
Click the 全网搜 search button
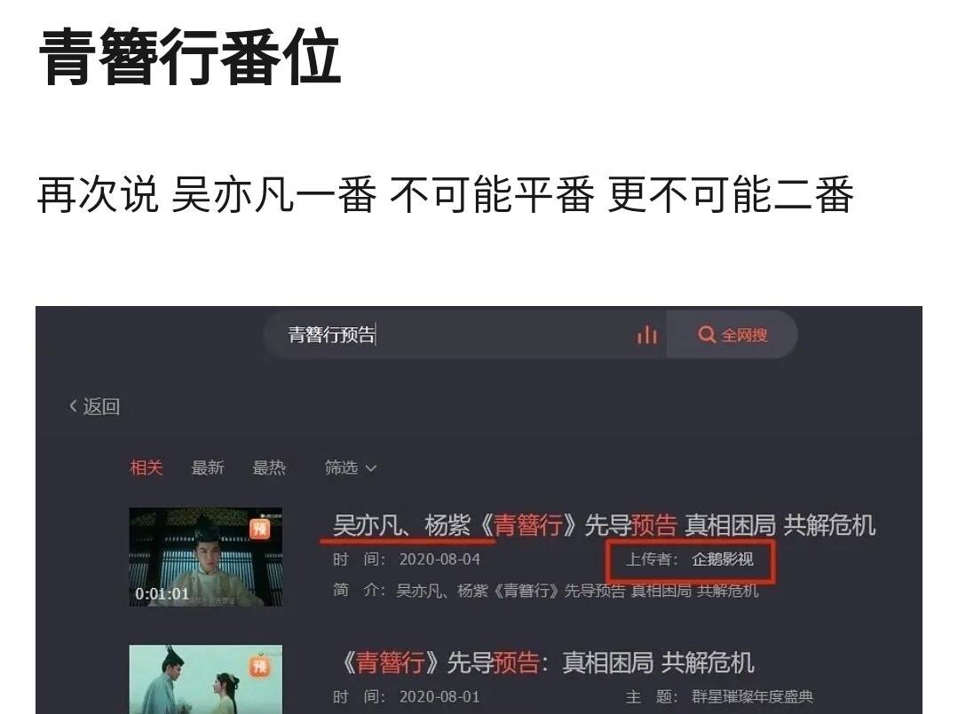pyautogui.click(x=732, y=334)
